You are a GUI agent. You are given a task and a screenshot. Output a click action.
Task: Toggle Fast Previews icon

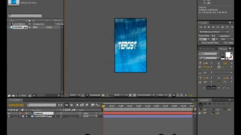pyautogui.click(x=174, y=95)
